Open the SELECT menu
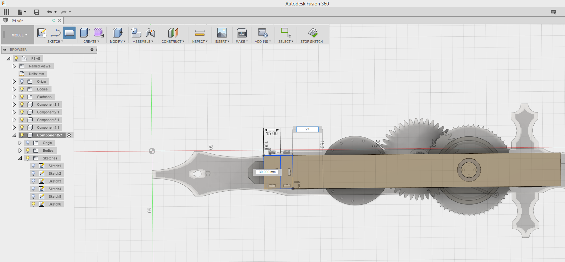The image size is (565, 262). (x=286, y=42)
